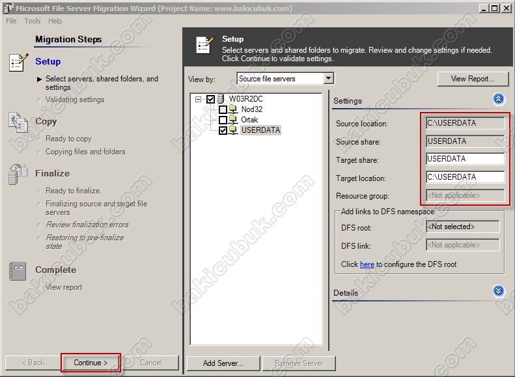Click the 'Finalize' step heading in sidebar
Image resolution: width=515 pixels, height=377 pixels.
pos(53,173)
